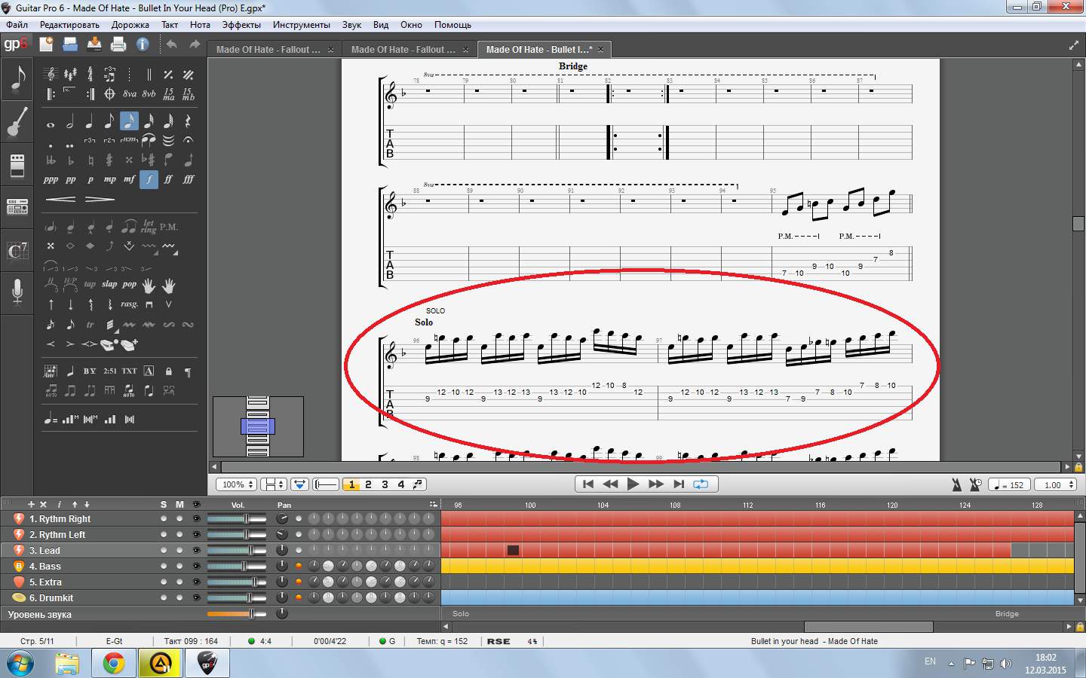Adjust the Уровень звука master volume slider
Image resolution: width=1086 pixels, height=678 pixels.
point(237,614)
